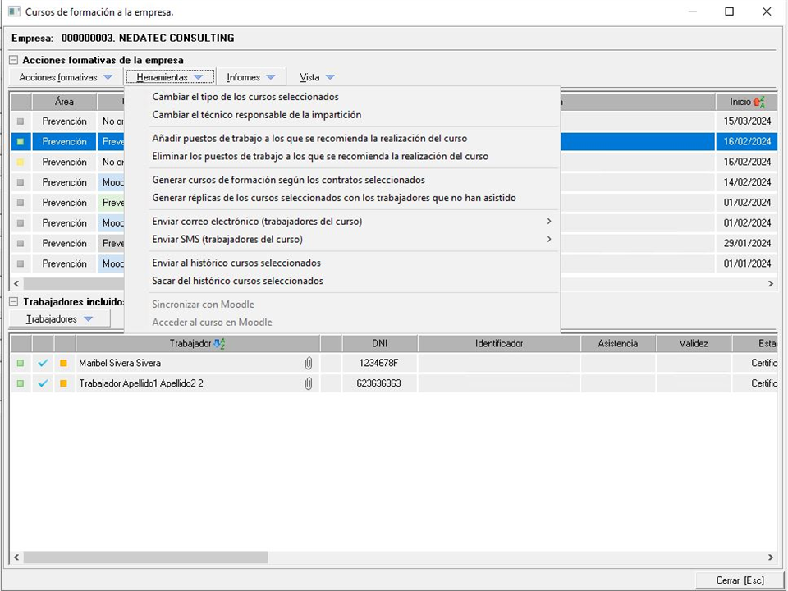Click the yellow status square in the course list
Image resolution: width=788 pixels, height=591 pixels.
coord(21,163)
